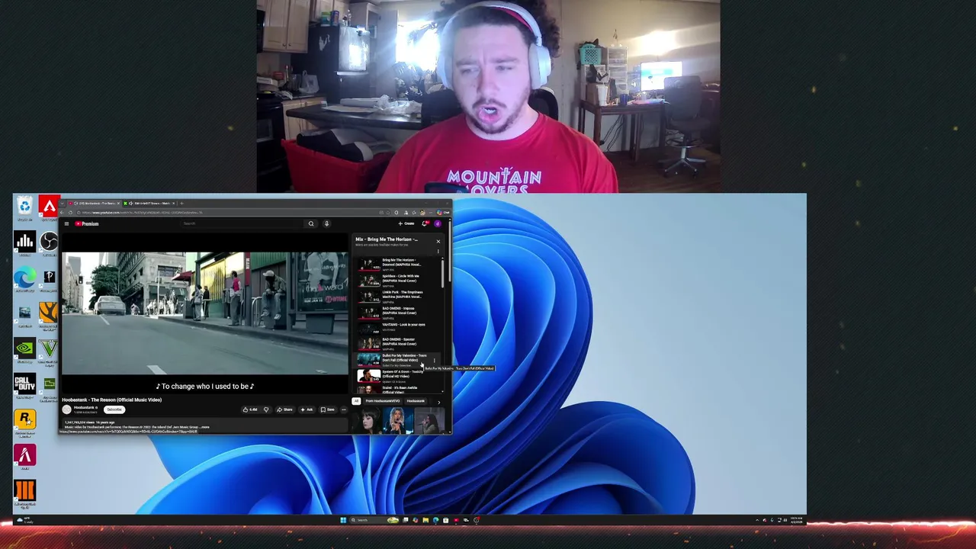This screenshot has width=976, height=549.
Task: Launch Apex Legends from the desktop
Action: tap(49, 207)
